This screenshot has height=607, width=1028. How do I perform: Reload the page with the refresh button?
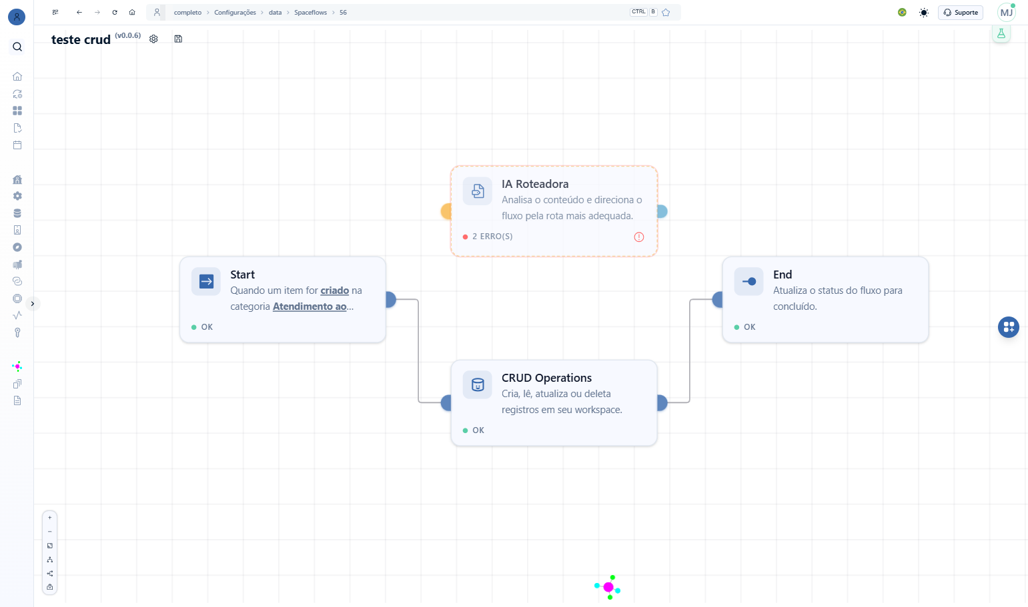(115, 12)
